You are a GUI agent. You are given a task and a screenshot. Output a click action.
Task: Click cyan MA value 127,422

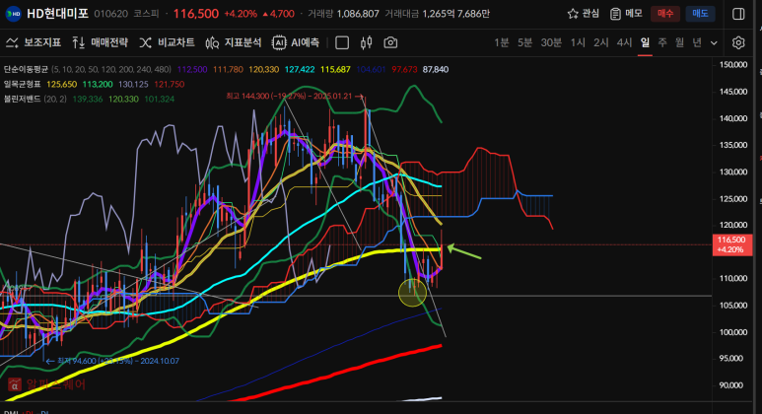point(300,69)
